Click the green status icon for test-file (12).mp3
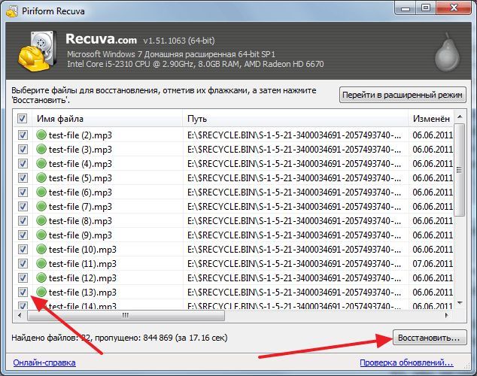 click(41, 277)
